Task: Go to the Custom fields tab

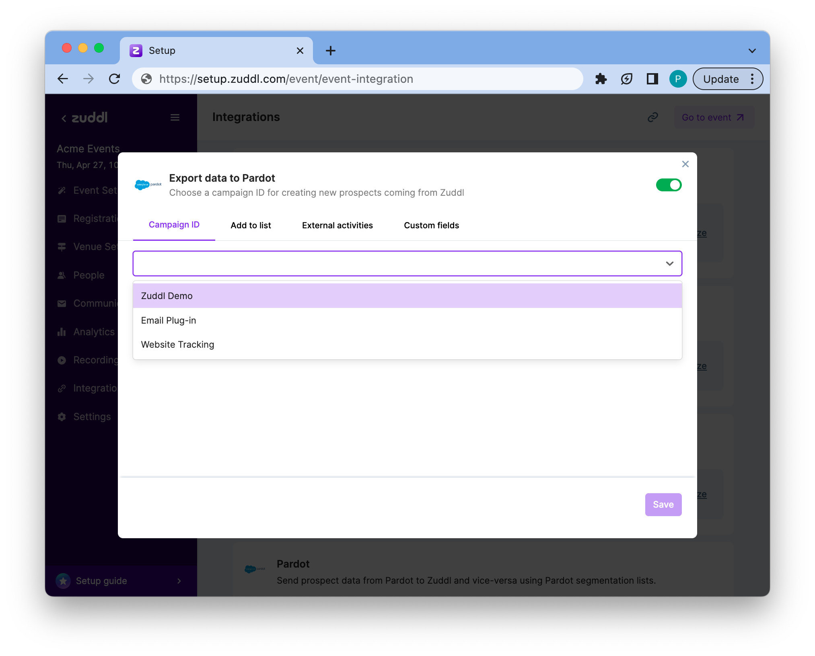Action: (x=431, y=225)
